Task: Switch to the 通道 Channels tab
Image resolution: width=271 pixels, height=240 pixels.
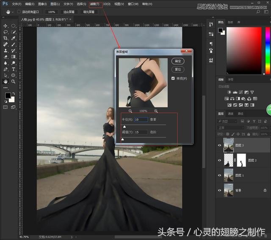Action: (x=230, y=114)
